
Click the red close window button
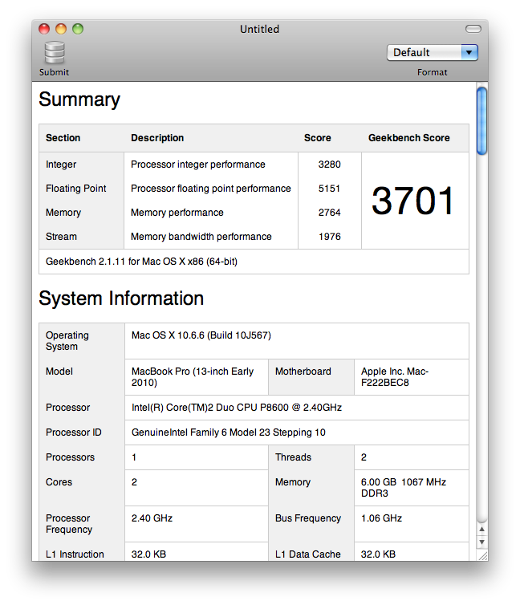(44, 29)
